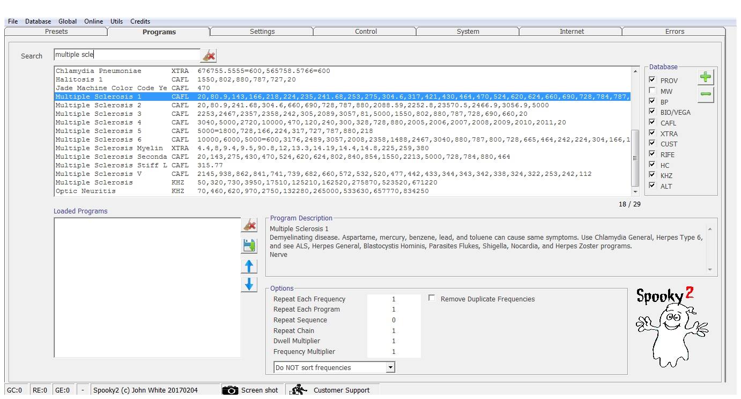Open the File menu
Image resolution: width=741 pixels, height=399 pixels.
click(x=13, y=21)
